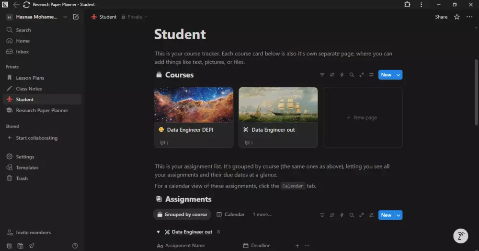479x251 pixels.
Task: Click the Data Engineer DEPI title
Action: pos(190,130)
